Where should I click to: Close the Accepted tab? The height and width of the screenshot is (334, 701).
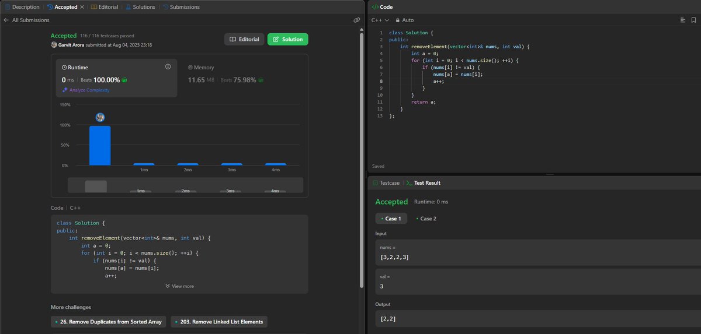[x=81, y=7]
